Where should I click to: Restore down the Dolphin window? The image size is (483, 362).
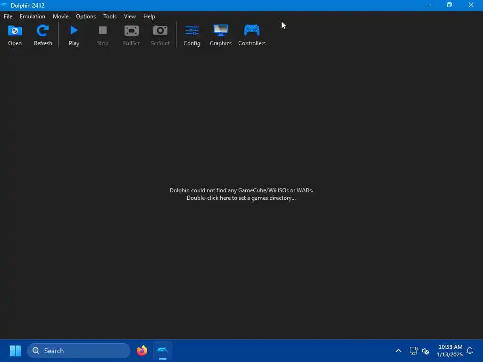450,5
